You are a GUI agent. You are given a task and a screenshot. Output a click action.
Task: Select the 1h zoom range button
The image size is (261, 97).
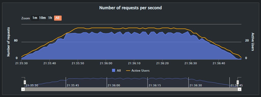click(50, 18)
